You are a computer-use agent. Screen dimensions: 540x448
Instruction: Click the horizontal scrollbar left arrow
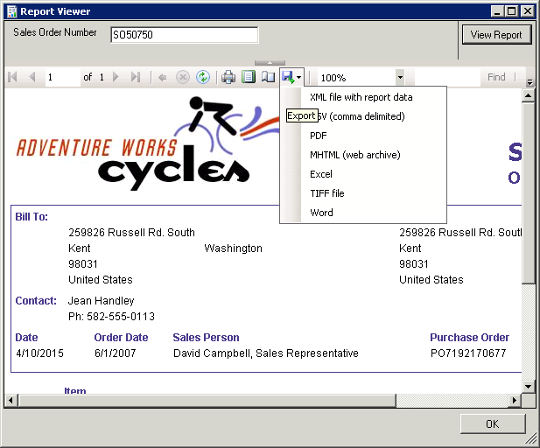[11, 400]
